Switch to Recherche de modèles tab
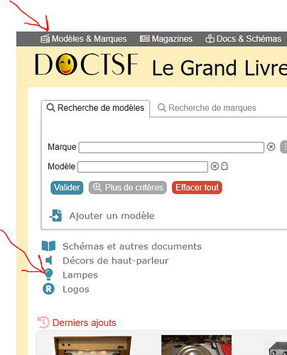This screenshot has height=355, width=287. tap(96, 108)
